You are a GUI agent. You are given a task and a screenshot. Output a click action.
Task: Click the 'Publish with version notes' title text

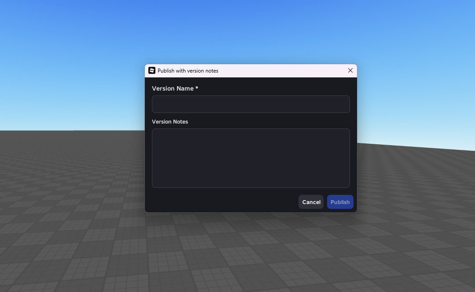[x=188, y=71]
